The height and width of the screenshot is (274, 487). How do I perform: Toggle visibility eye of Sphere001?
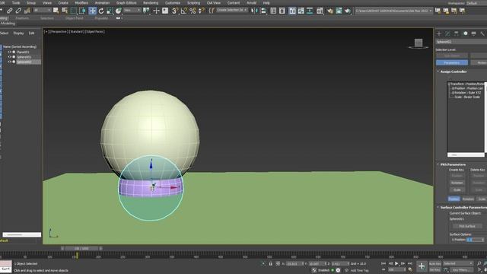point(9,57)
